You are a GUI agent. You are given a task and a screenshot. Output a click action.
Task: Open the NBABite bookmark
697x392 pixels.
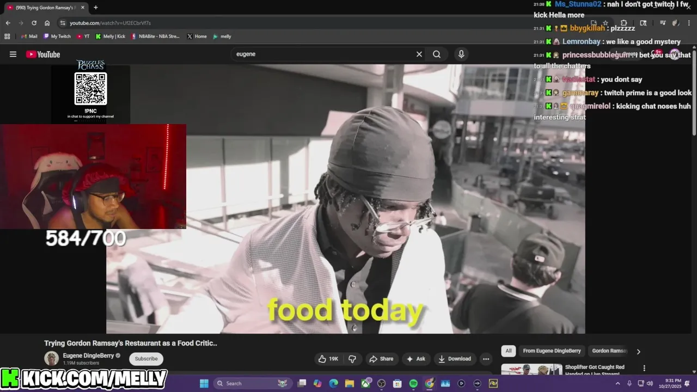point(155,36)
